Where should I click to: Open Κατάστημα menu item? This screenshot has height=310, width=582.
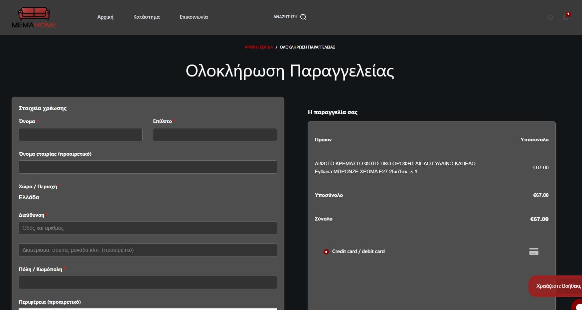click(146, 17)
